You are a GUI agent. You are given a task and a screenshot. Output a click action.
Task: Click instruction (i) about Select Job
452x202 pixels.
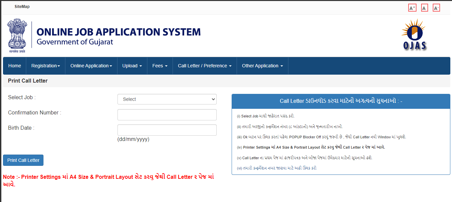click(266, 116)
